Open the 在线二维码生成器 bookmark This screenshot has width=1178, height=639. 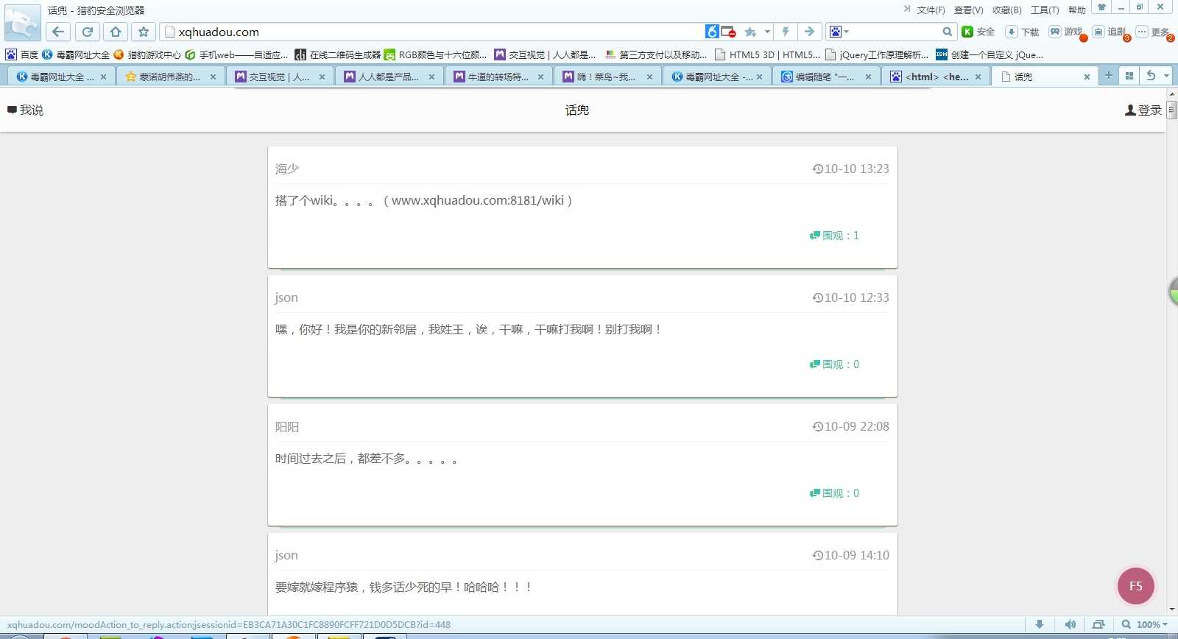coord(337,54)
